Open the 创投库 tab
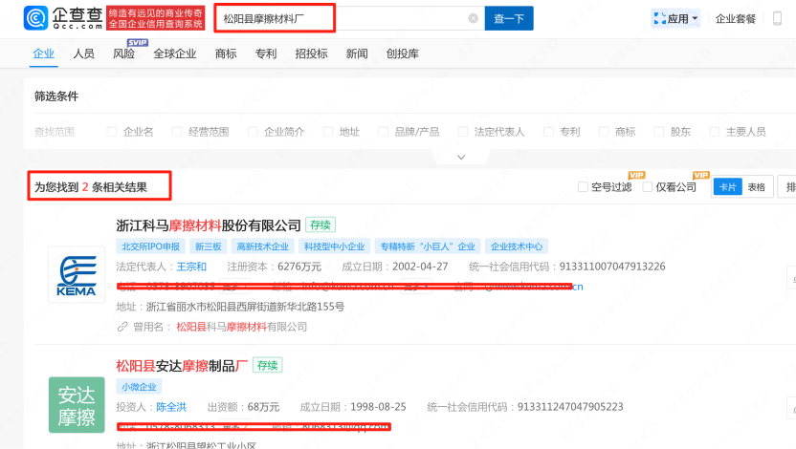Image resolution: width=796 pixels, height=449 pixels. pos(402,53)
